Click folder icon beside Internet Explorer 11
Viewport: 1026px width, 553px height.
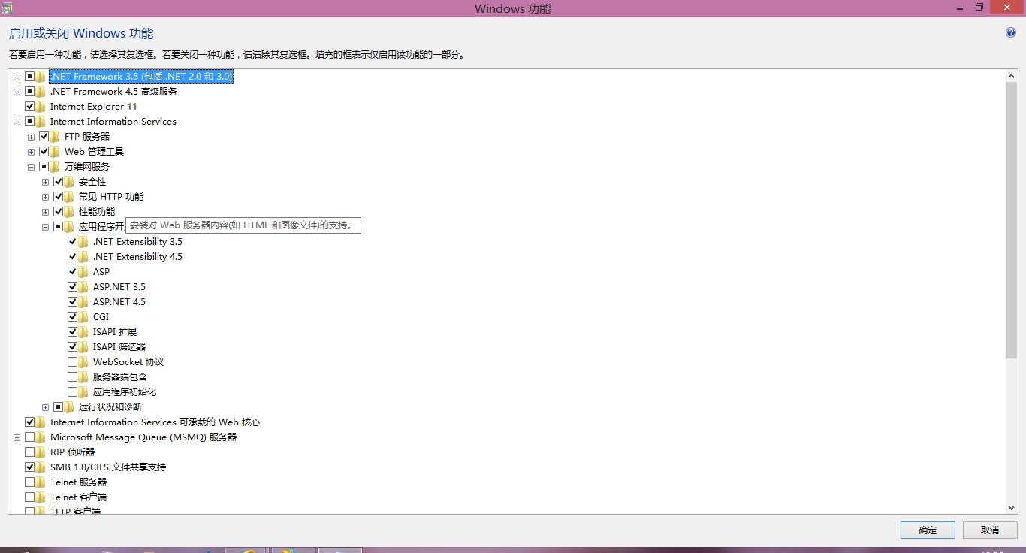coord(41,106)
